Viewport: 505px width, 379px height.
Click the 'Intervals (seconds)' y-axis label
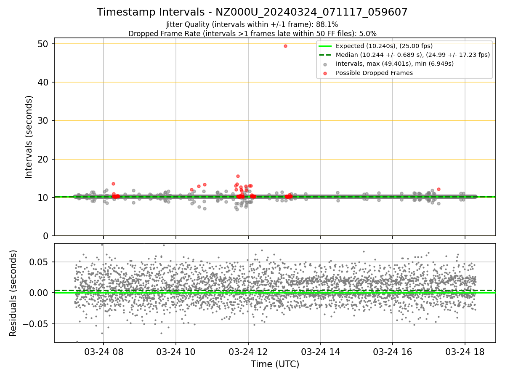pos(29,137)
